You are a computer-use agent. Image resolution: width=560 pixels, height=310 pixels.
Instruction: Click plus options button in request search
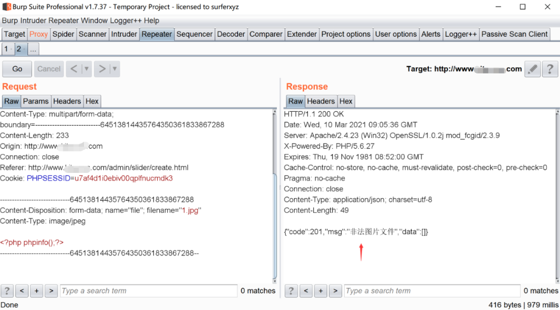[x=36, y=291]
